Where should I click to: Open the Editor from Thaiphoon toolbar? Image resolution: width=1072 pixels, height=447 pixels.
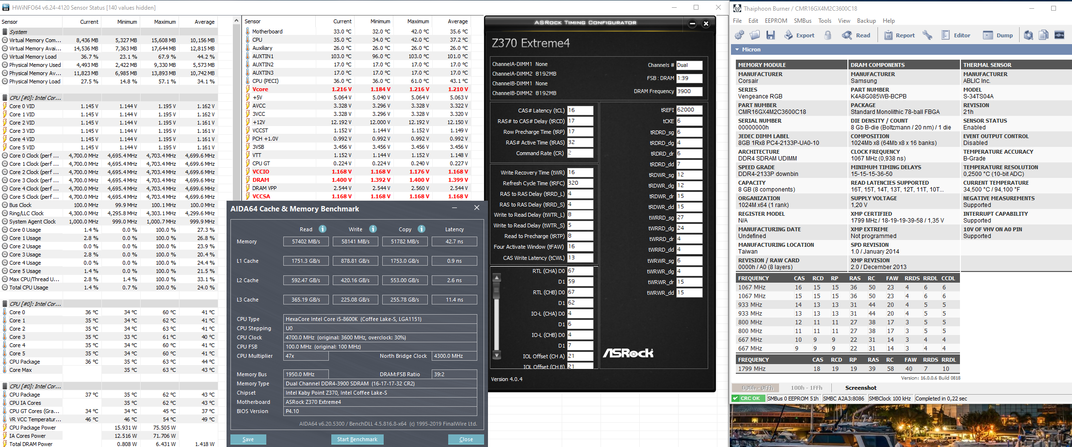(x=956, y=35)
